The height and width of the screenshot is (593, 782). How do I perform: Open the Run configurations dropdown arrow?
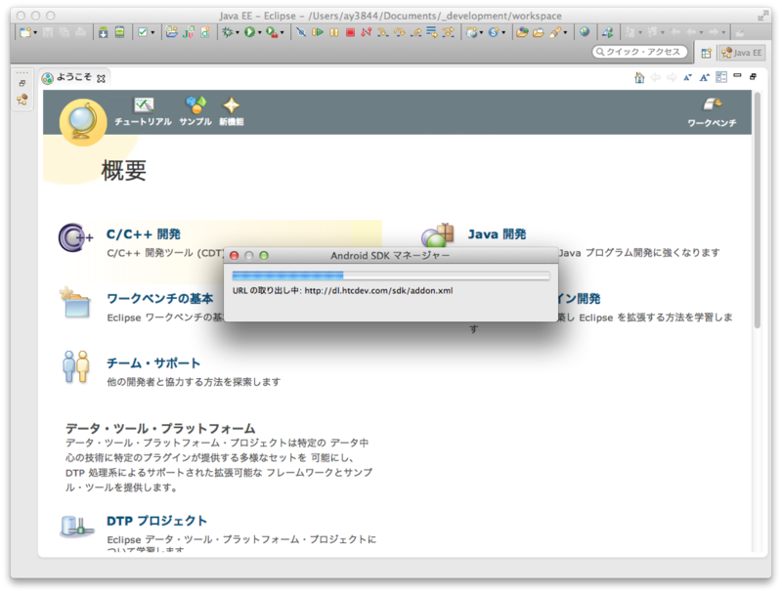tap(259, 33)
